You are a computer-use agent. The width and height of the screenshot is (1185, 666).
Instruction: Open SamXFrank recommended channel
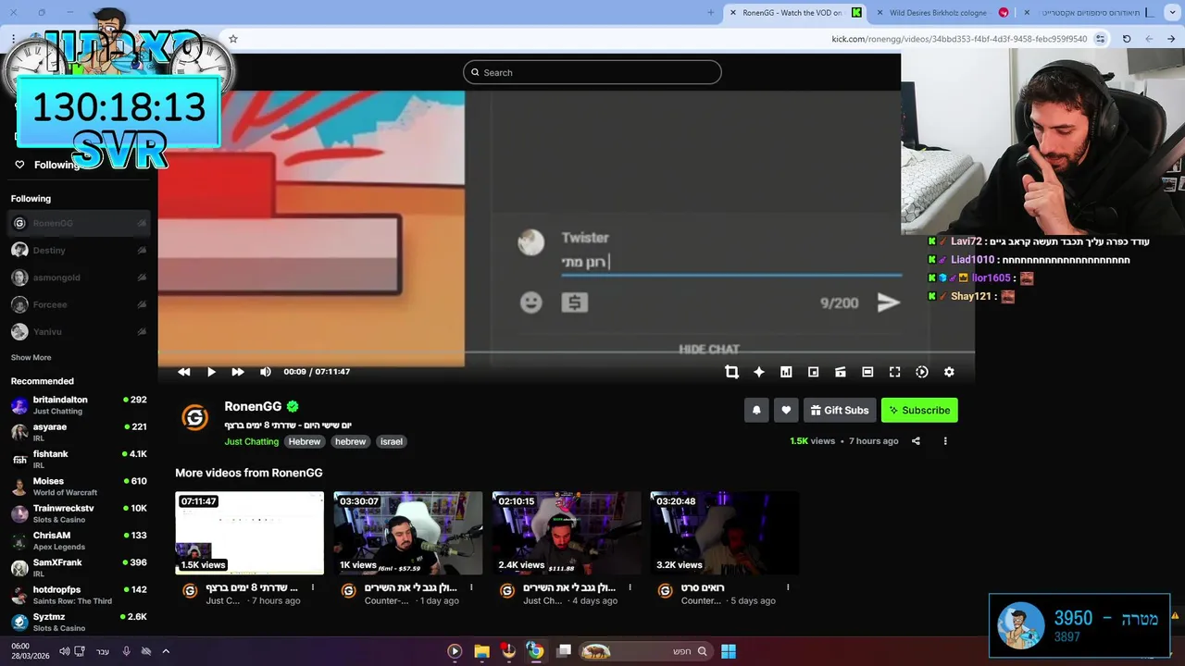click(79, 567)
